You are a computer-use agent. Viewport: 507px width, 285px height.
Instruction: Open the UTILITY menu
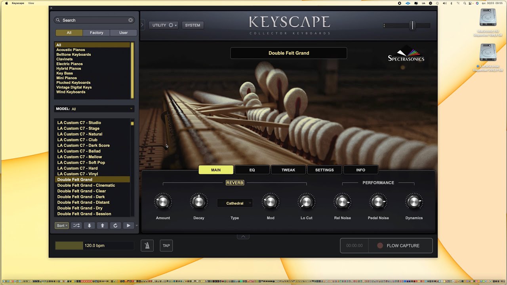164,25
